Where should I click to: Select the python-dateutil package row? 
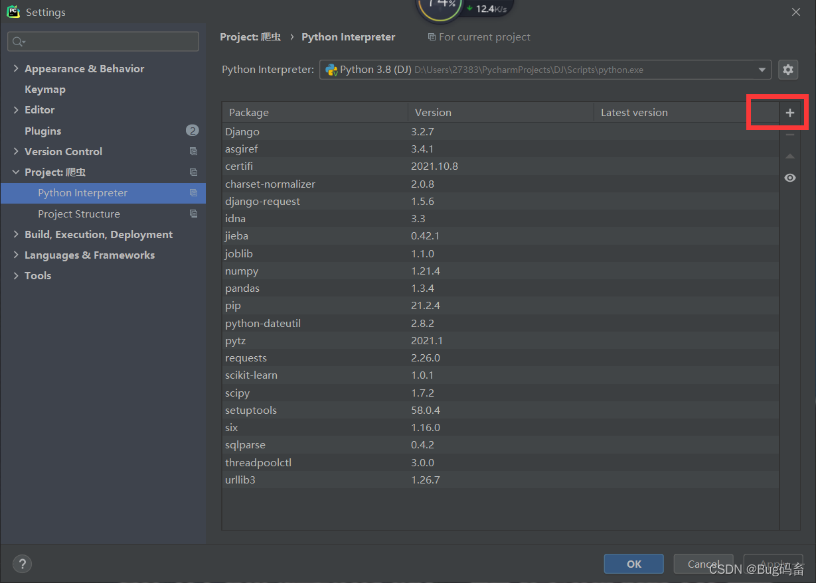tap(501, 324)
